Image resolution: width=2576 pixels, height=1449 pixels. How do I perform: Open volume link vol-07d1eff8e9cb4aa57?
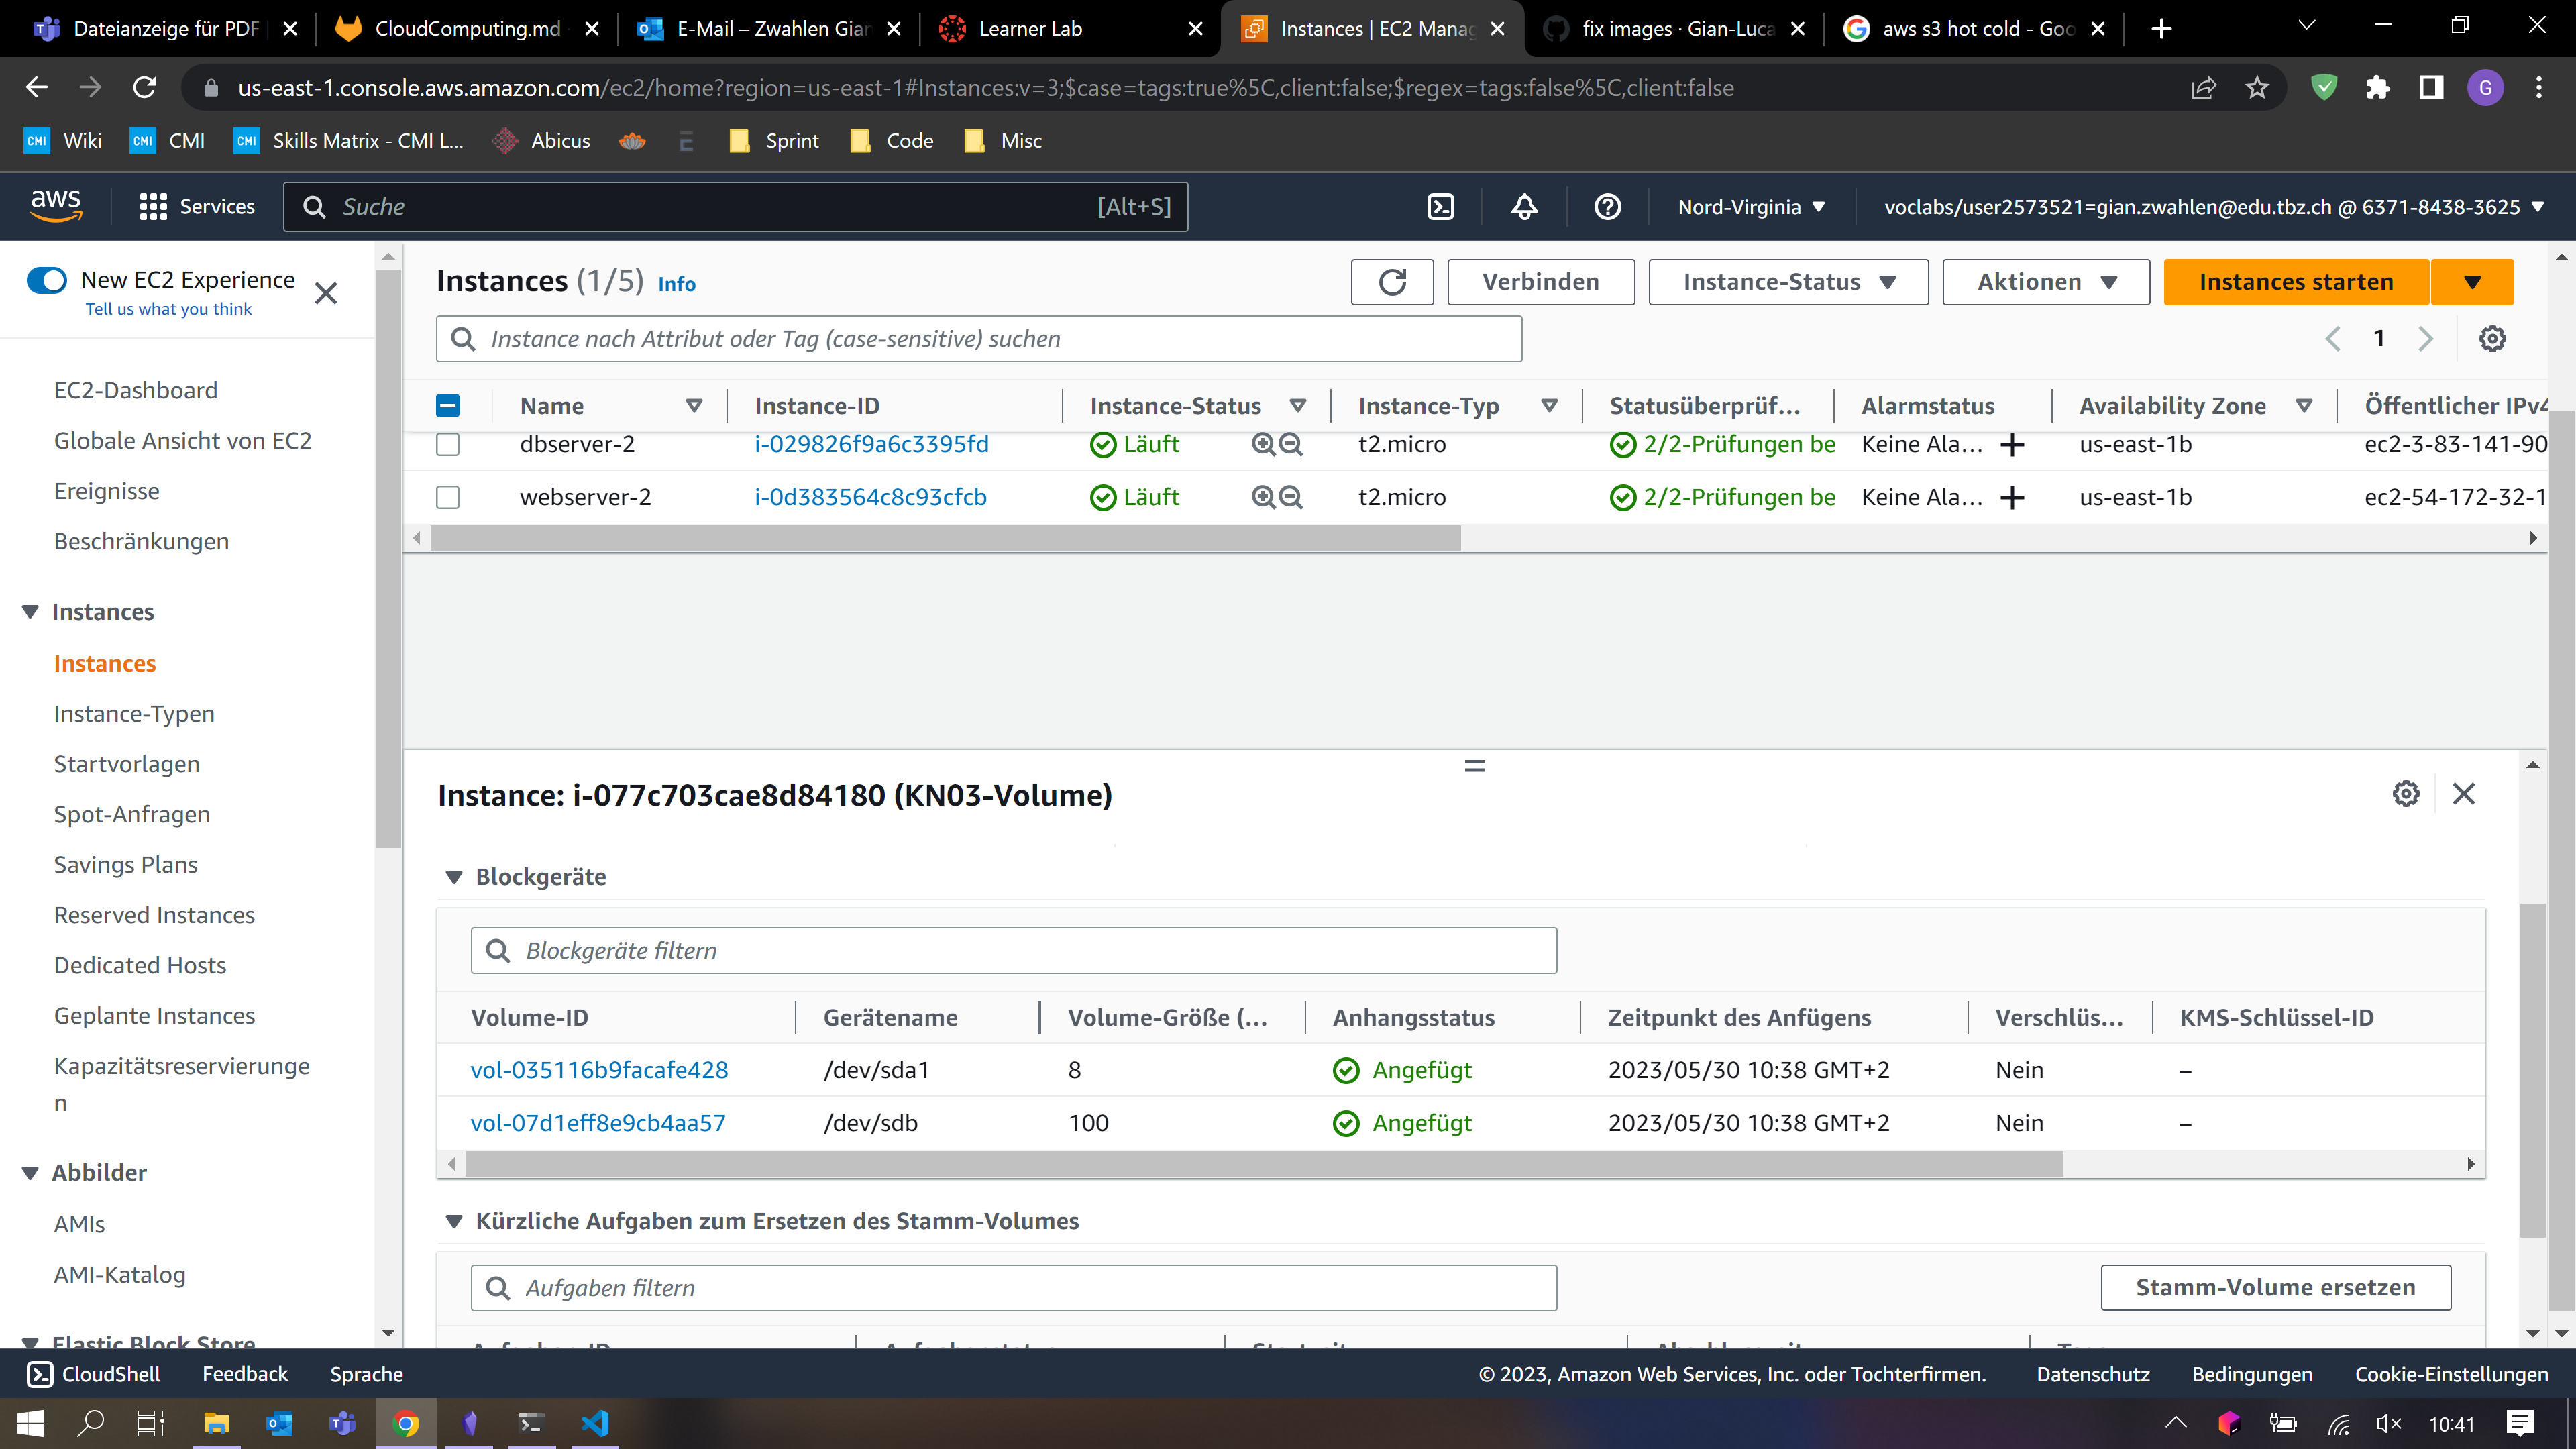[598, 1123]
